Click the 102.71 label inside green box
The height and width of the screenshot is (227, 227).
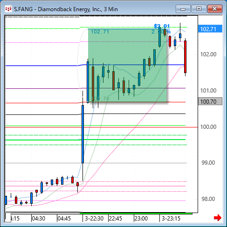pos(100,32)
